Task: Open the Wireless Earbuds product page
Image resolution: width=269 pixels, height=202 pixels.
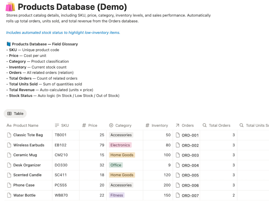Action: (x=29, y=145)
